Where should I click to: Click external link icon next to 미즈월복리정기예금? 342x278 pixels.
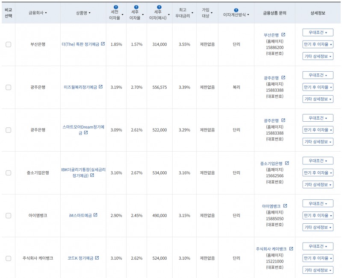pos(100,87)
